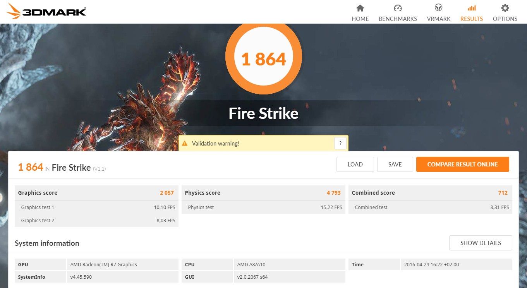Image resolution: width=527 pixels, height=288 pixels.
Task: Click the Benchmarks gauge icon
Action: point(398,8)
